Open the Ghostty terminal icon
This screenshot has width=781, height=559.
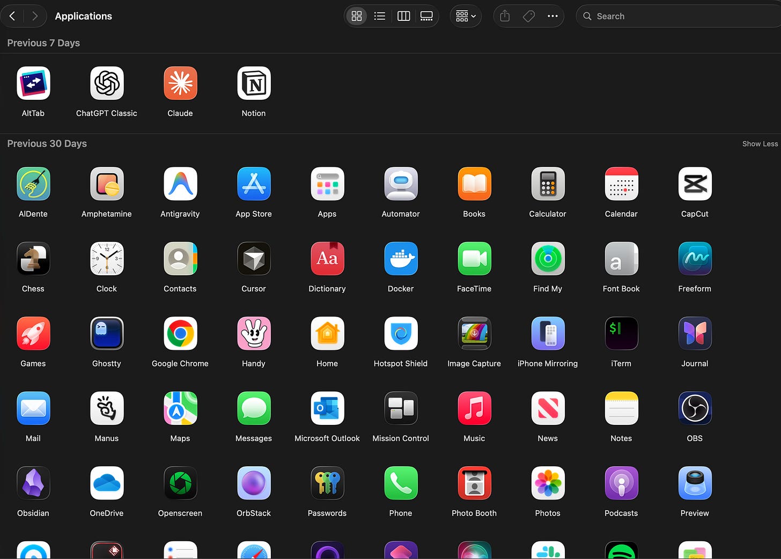point(107,333)
